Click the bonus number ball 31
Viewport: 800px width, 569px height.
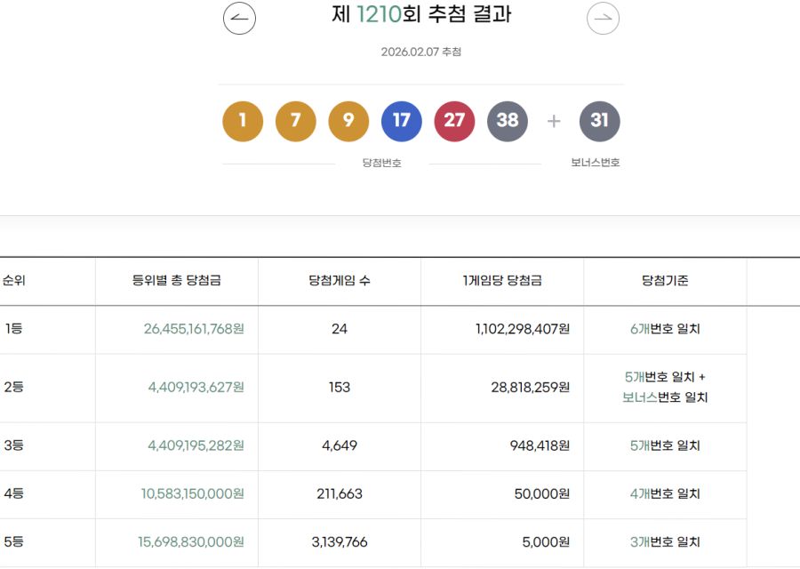point(600,121)
